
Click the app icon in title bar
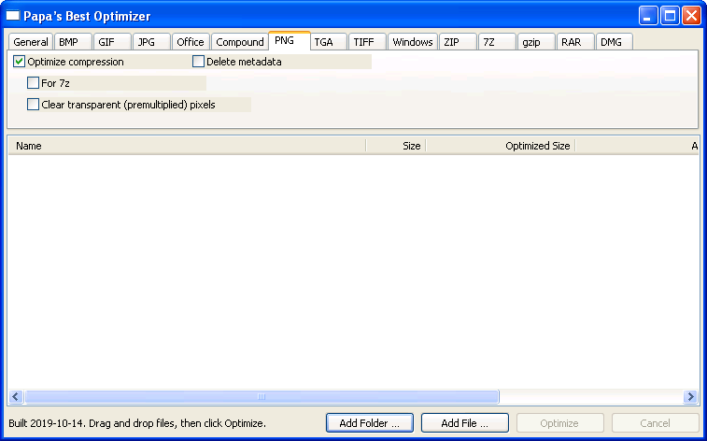point(13,16)
